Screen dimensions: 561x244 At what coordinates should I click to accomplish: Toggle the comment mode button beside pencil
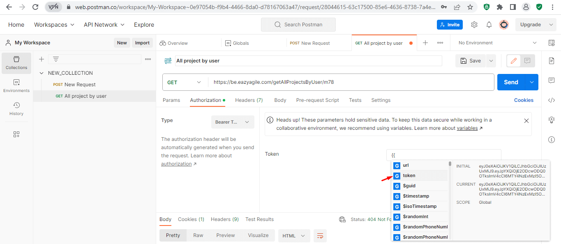pos(527,61)
